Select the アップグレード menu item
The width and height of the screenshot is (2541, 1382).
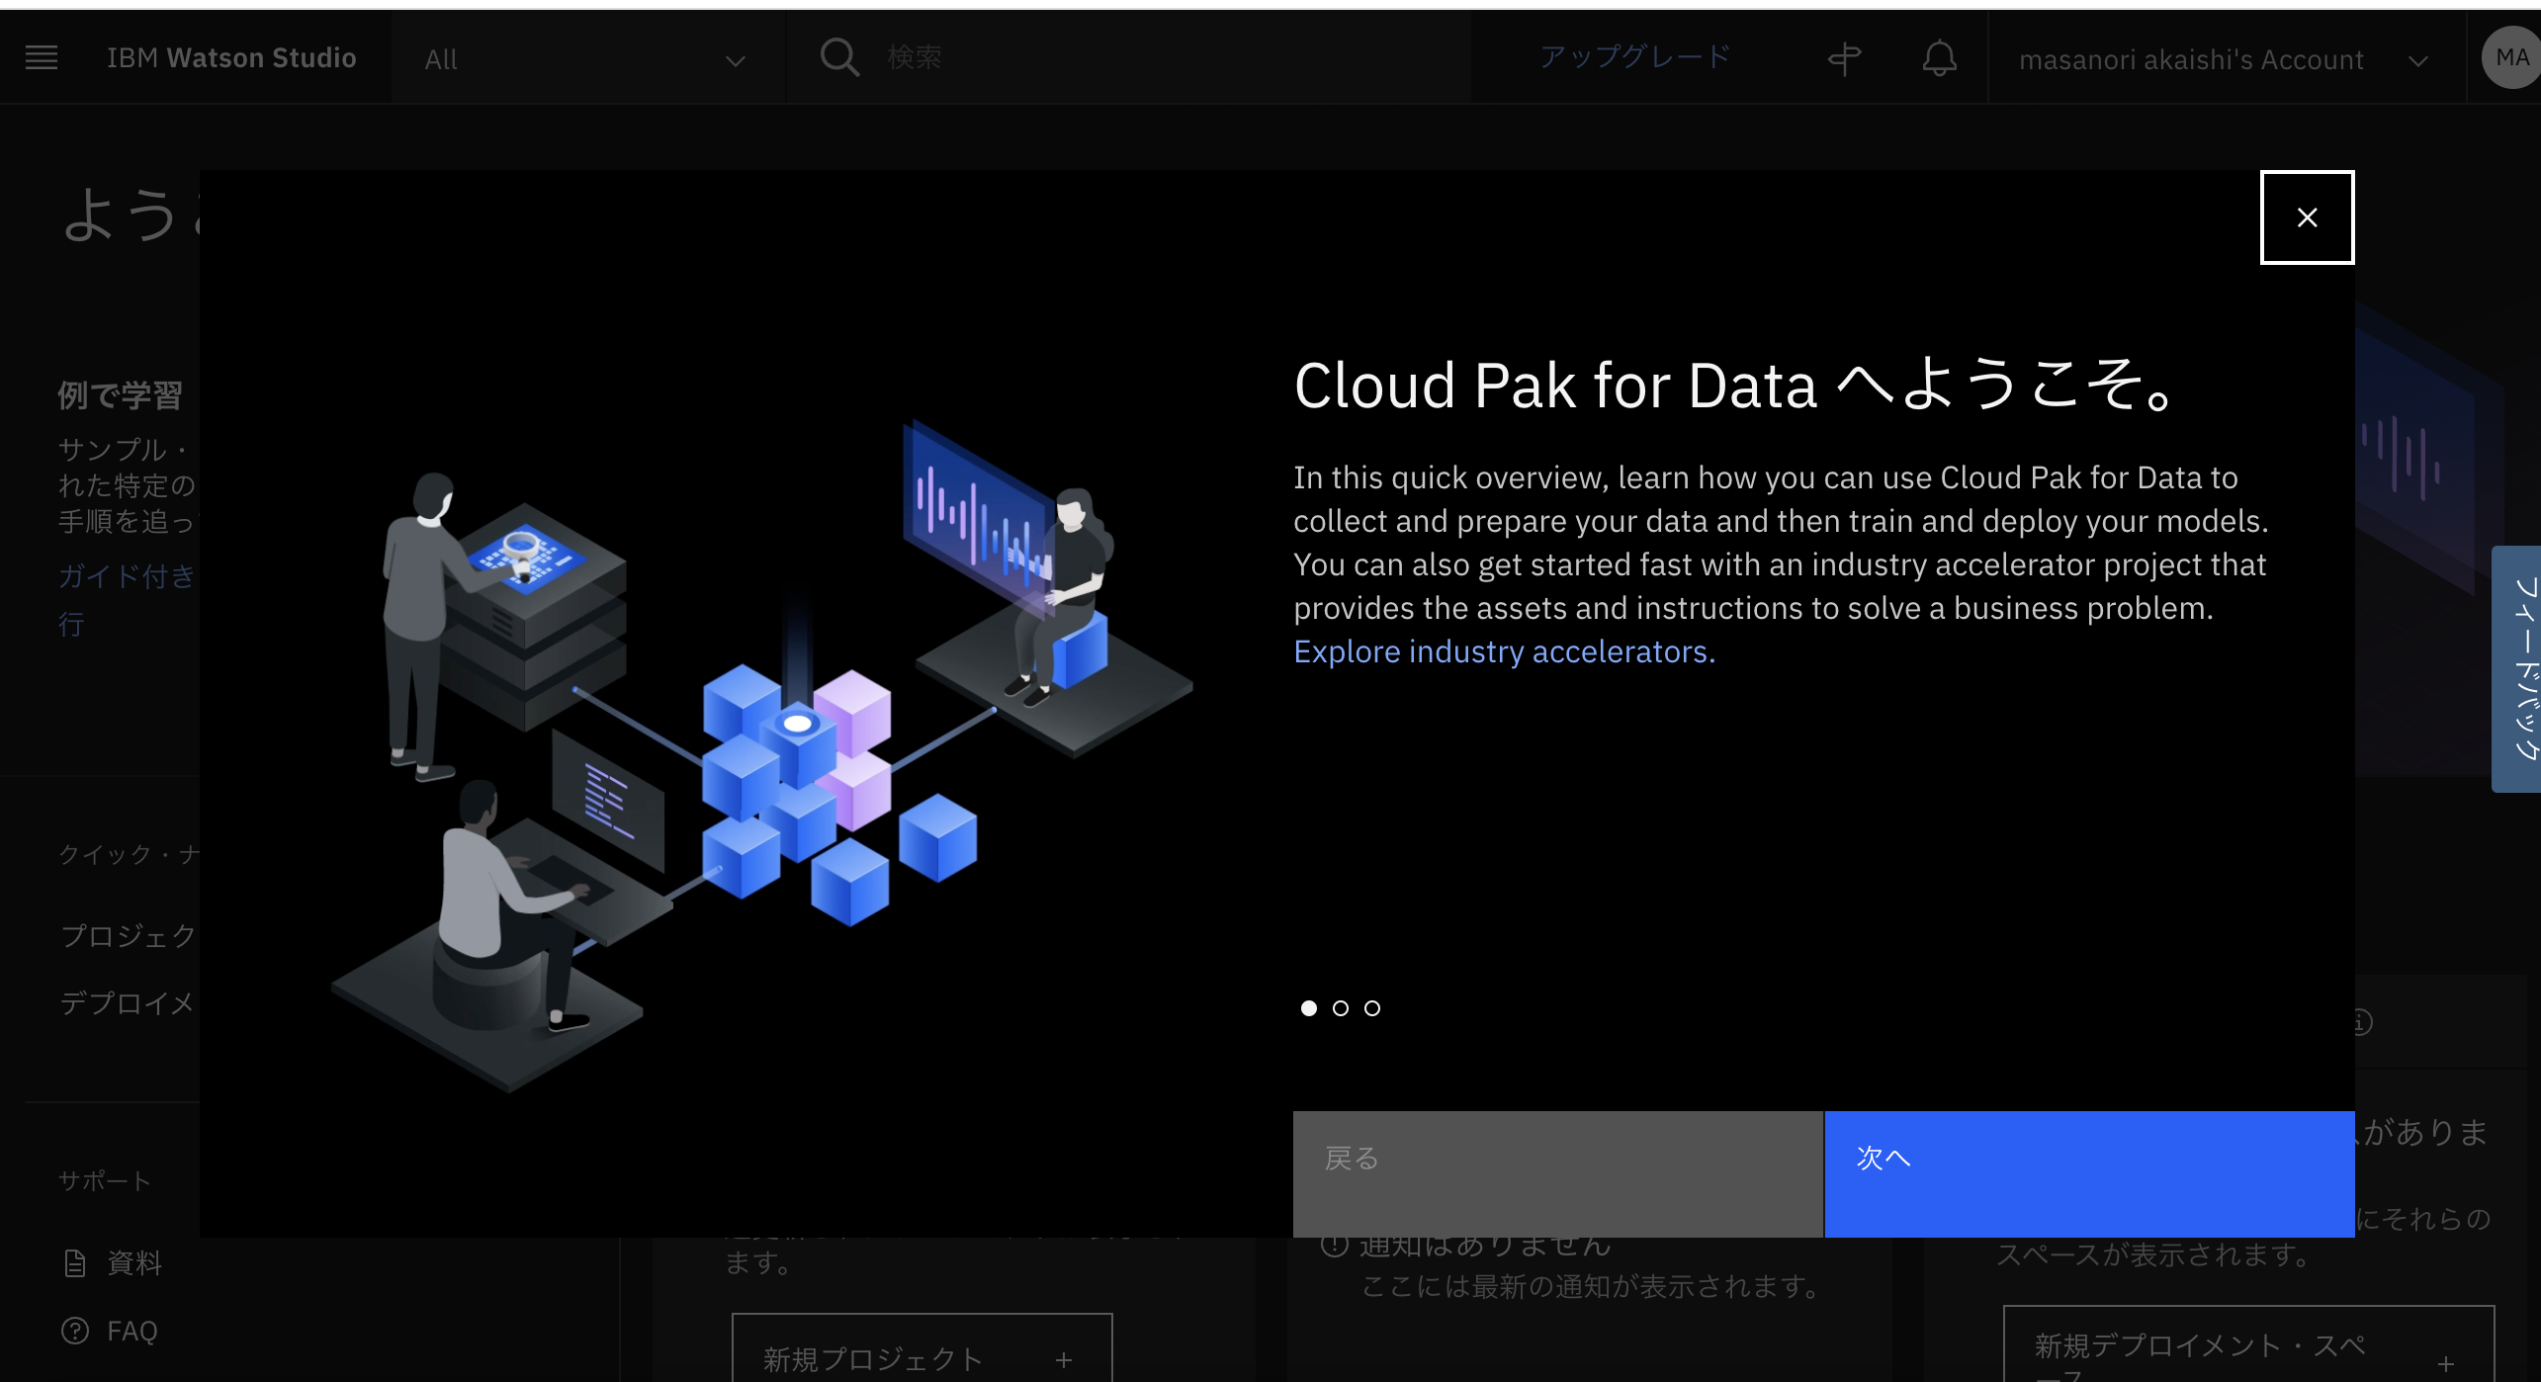pos(1633,56)
